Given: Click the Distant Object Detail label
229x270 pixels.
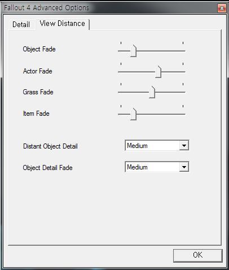Looking at the screenshot, I should (50, 146).
